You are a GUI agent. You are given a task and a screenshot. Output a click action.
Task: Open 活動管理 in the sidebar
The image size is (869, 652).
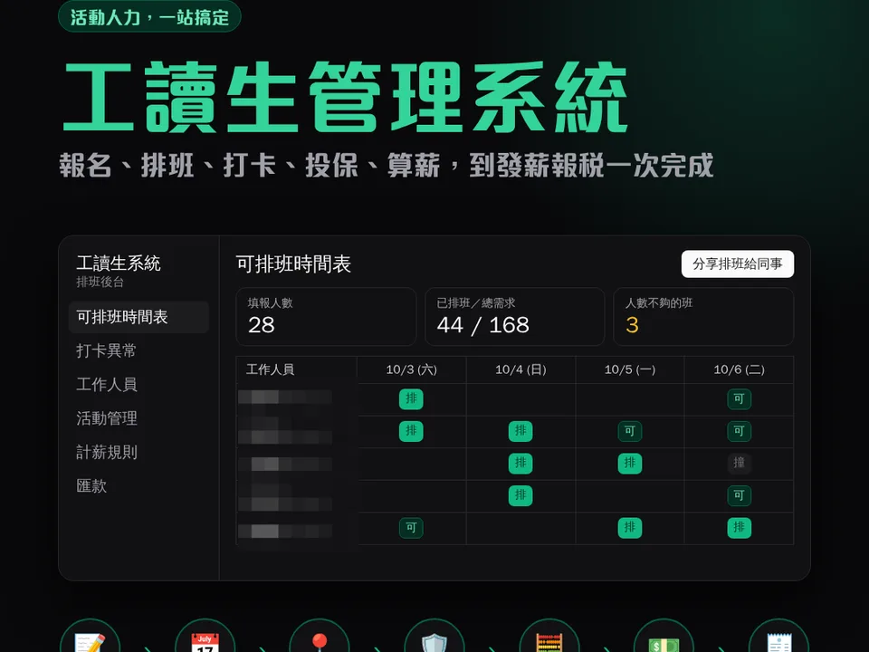(107, 418)
